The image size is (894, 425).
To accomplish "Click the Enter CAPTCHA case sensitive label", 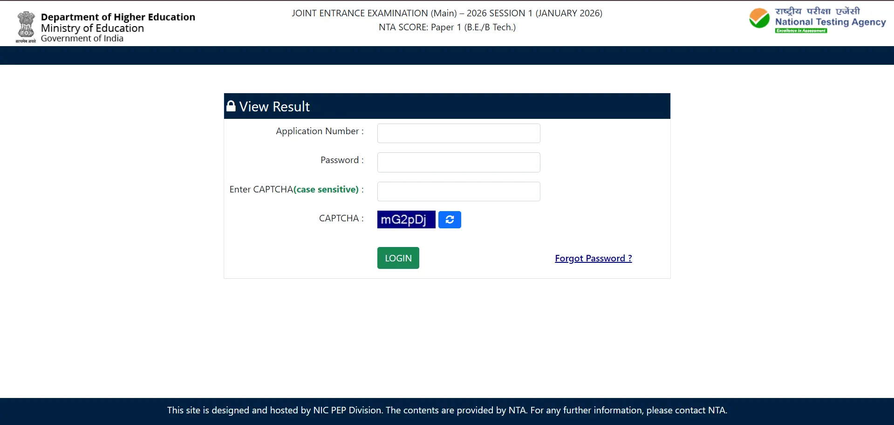I will [x=295, y=189].
